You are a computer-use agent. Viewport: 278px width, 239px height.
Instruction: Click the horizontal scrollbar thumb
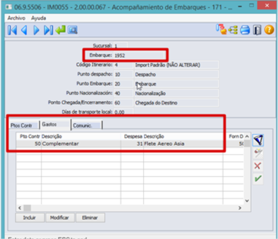click(x=27, y=208)
